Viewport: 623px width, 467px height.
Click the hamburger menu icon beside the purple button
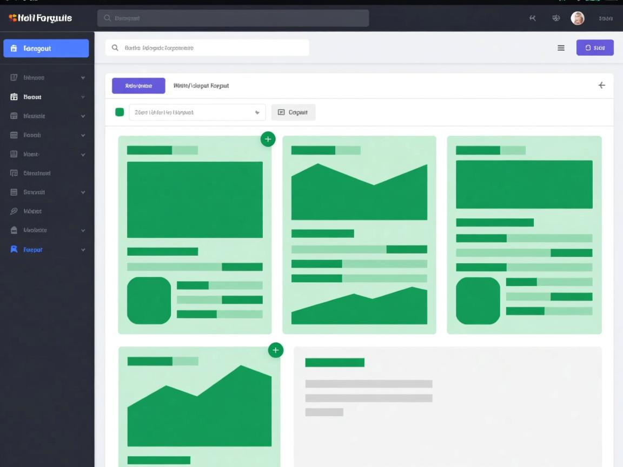point(561,48)
